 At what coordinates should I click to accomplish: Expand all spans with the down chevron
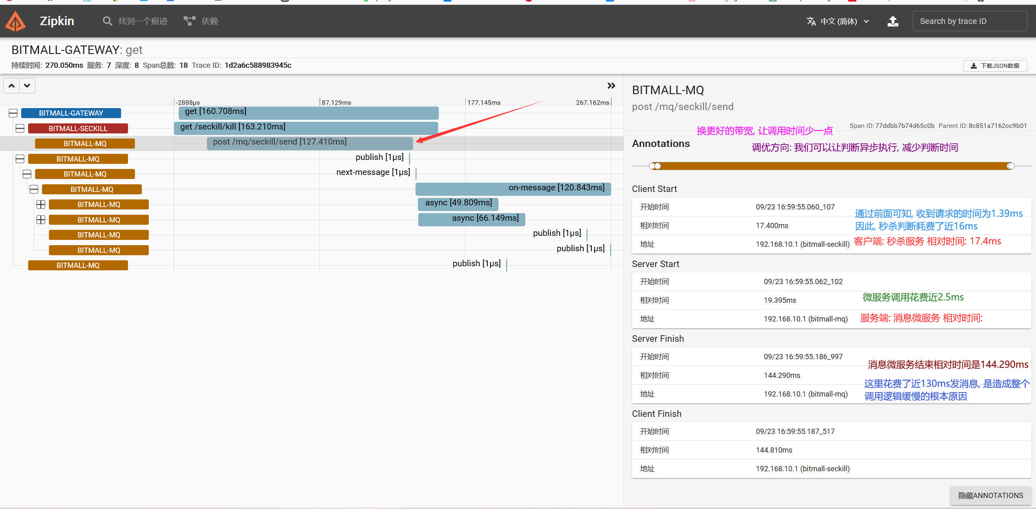pos(27,86)
